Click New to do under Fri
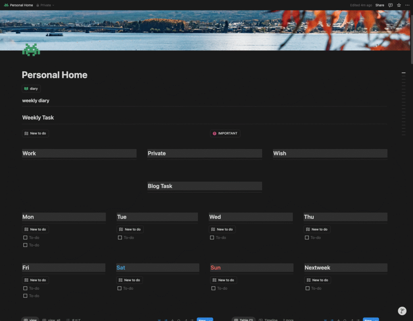The width and height of the screenshot is (413, 321). (35, 280)
